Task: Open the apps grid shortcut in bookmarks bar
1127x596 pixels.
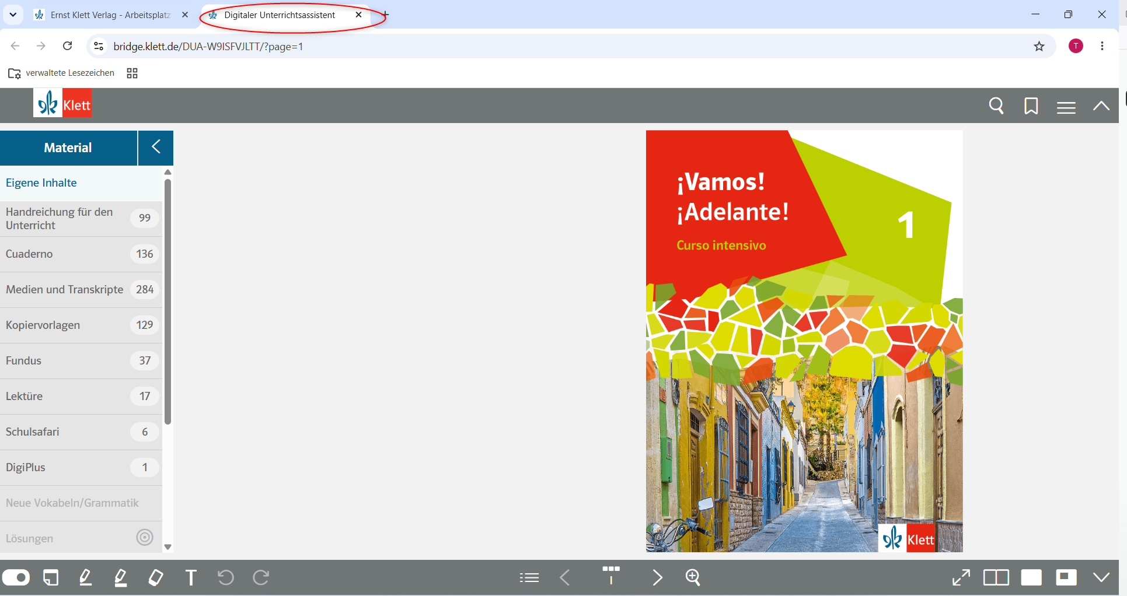Action: pos(132,73)
